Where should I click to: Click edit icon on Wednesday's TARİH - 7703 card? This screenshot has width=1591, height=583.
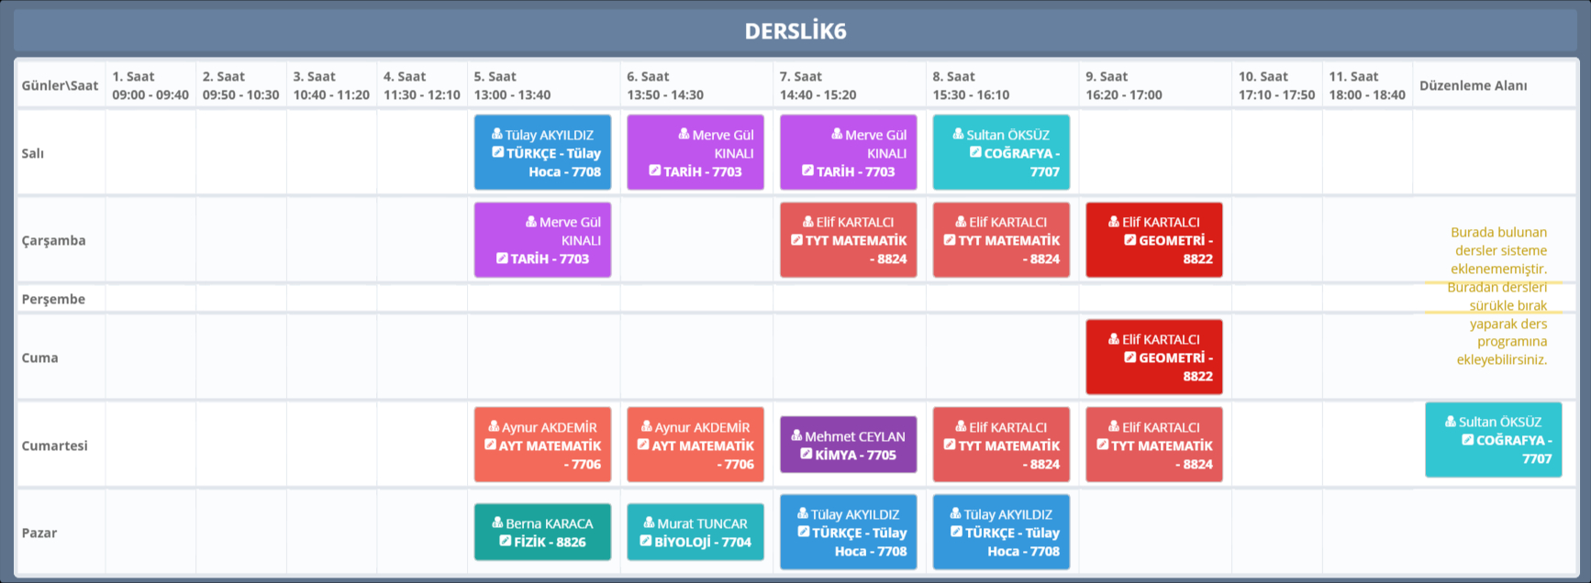(x=502, y=258)
